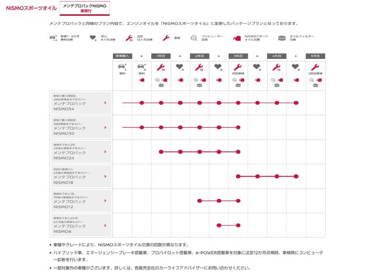Click the 初回車検 wrench icon in timeline header

(x=238, y=67)
